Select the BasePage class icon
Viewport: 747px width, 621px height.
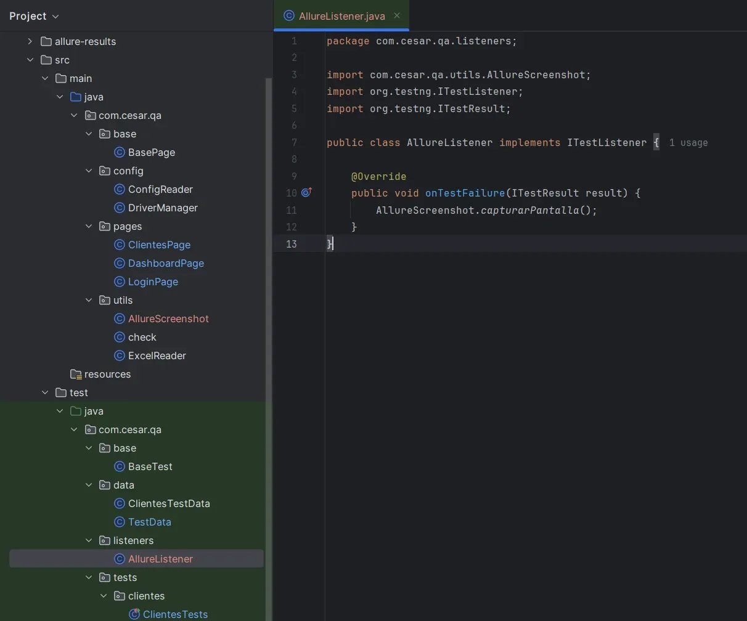pyautogui.click(x=118, y=152)
